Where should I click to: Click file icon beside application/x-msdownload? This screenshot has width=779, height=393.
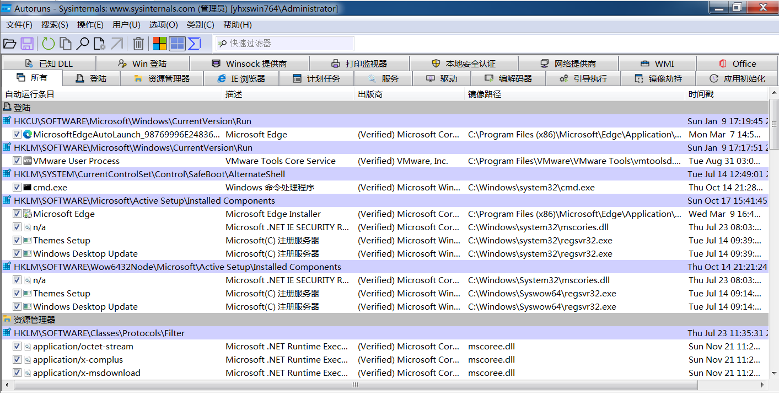28,373
